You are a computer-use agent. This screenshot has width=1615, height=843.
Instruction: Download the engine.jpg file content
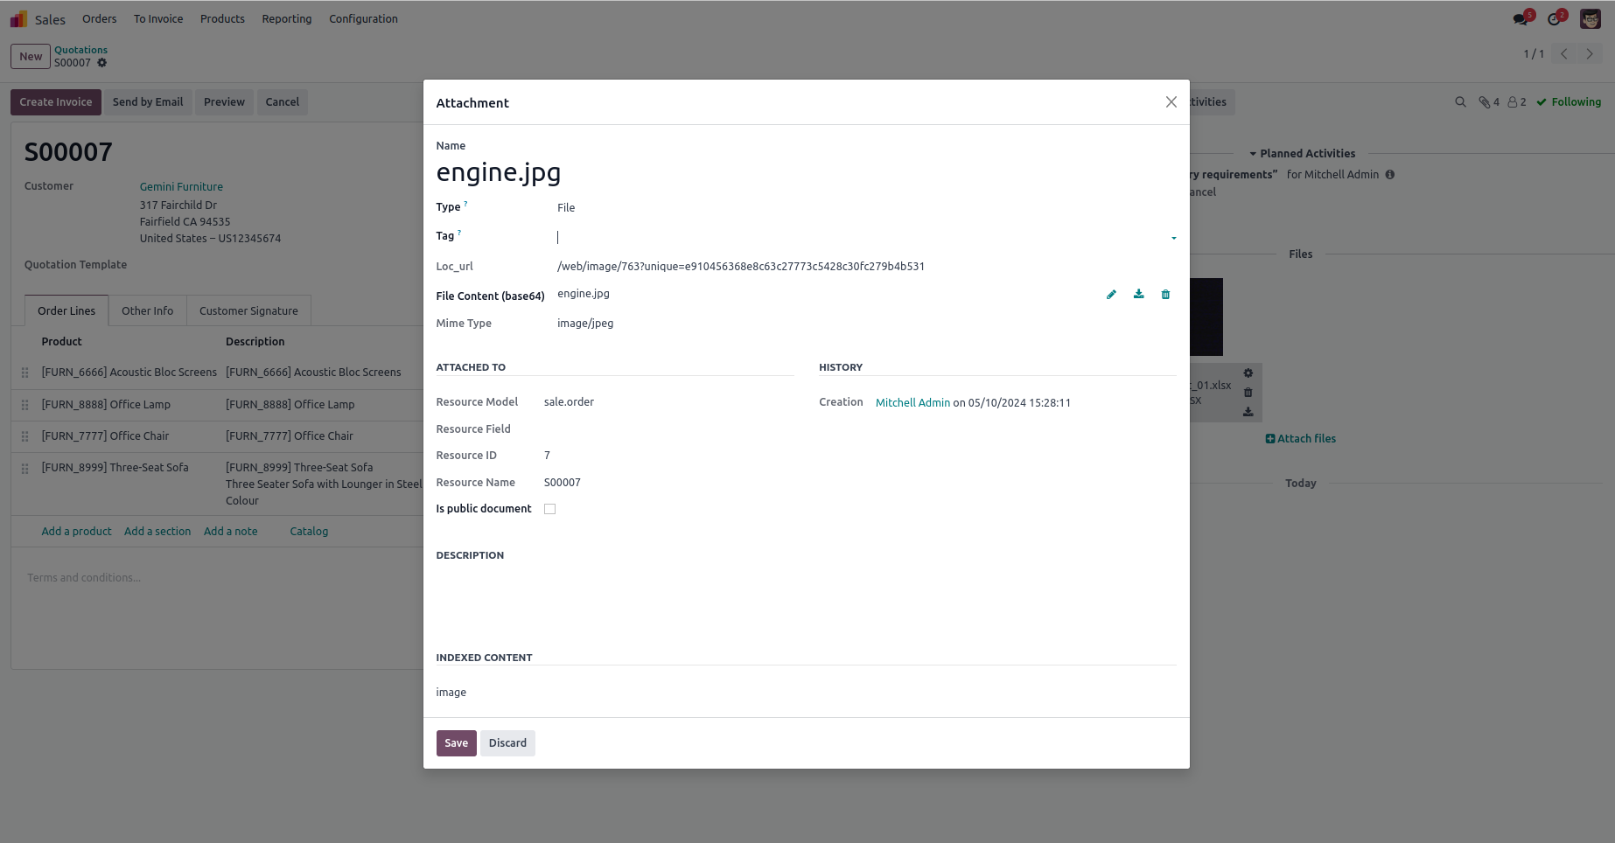(x=1138, y=295)
